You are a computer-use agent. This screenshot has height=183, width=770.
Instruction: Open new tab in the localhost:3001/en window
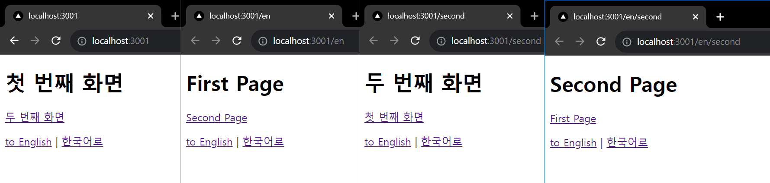356,16
